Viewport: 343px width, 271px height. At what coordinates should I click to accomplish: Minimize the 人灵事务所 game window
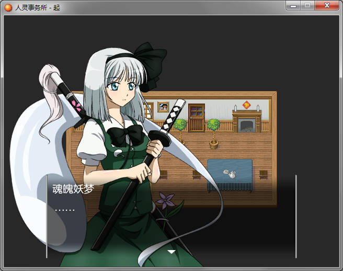293,5
